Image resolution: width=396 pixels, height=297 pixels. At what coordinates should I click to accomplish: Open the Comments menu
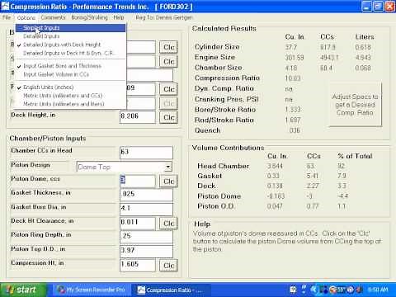(x=53, y=17)
